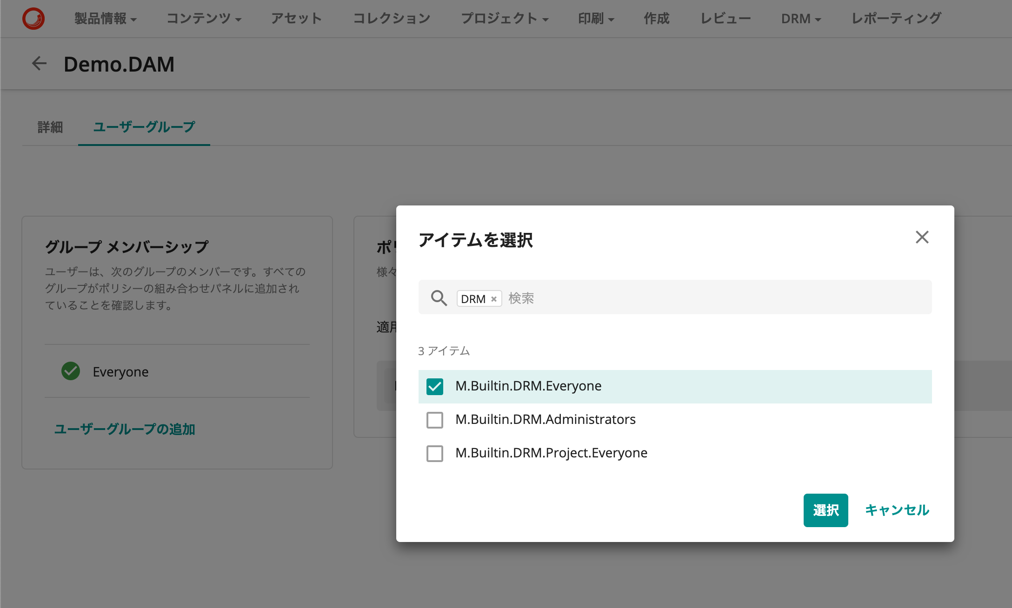This screenshot has width=1012, height=608.
Task: Remove the DRM filter chip
Action: tap(494, 299)
